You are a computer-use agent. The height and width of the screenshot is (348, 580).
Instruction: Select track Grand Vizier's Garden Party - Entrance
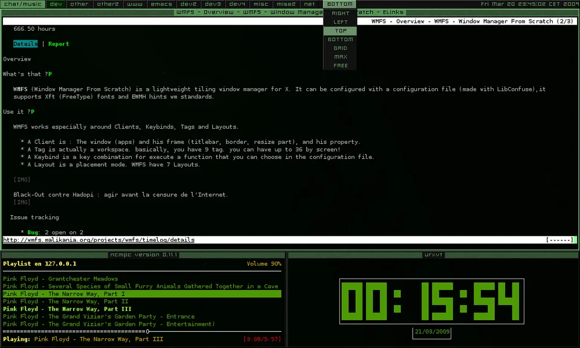[98, 317]
